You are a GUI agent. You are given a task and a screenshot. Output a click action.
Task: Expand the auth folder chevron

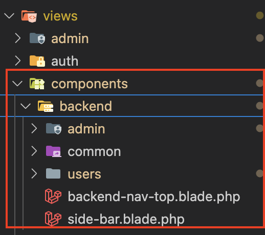click(x=18, y=61)
